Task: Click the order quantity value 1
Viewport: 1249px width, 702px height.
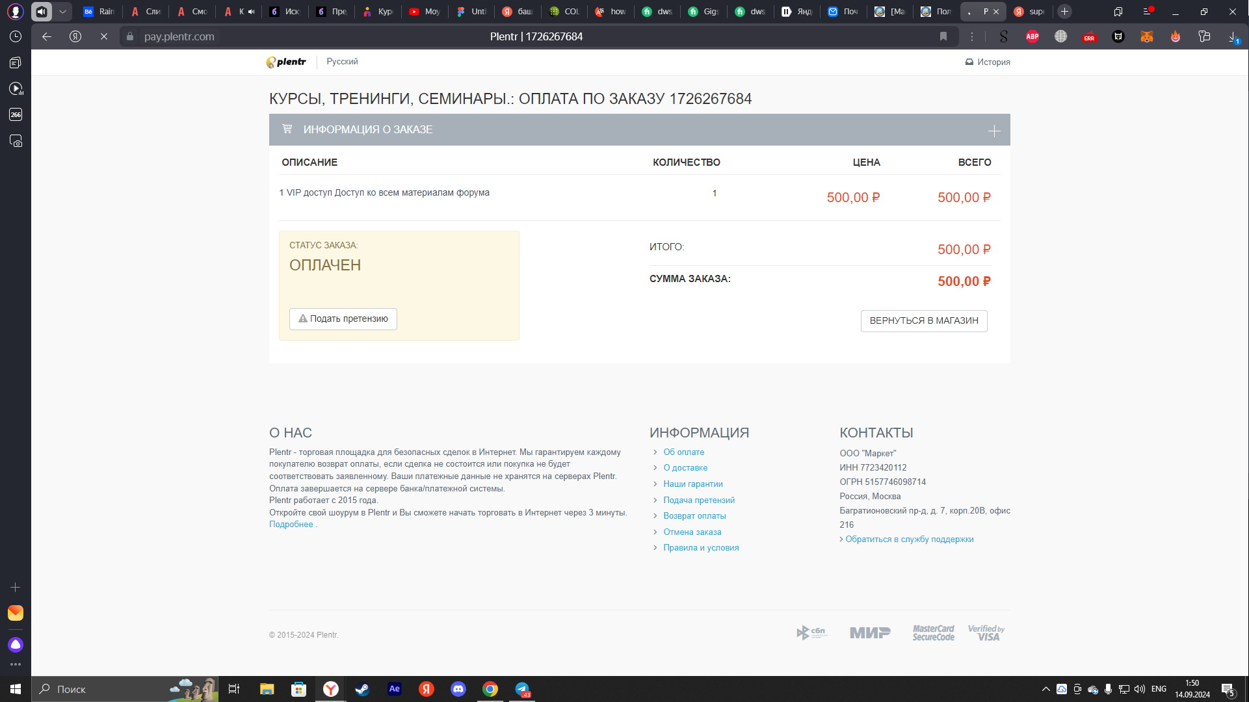Action: coord(715,193)
